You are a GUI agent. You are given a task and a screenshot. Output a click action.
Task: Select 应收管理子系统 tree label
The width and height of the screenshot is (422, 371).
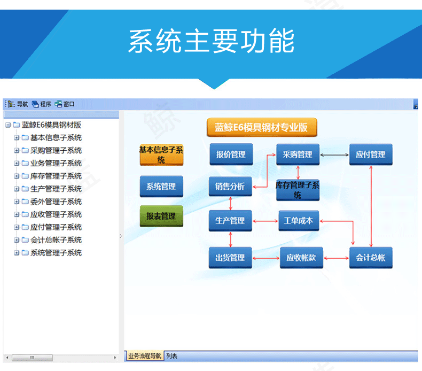pyautogui.click(x=56, y=214)
